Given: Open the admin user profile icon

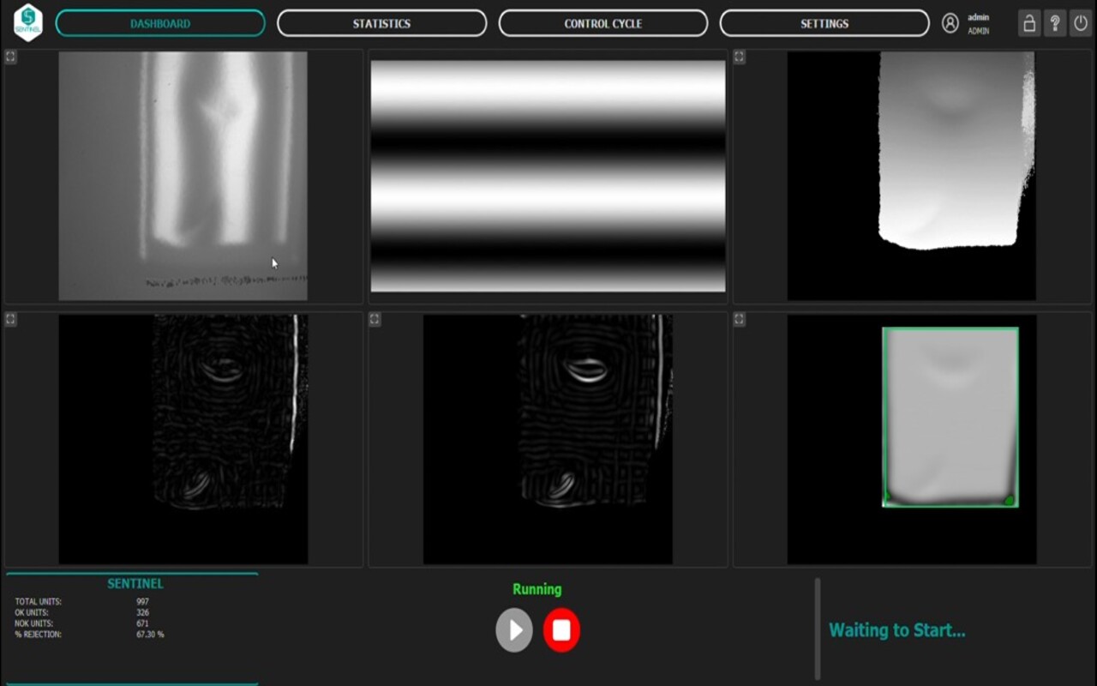Looking at the screenshot, I should 950,23.
